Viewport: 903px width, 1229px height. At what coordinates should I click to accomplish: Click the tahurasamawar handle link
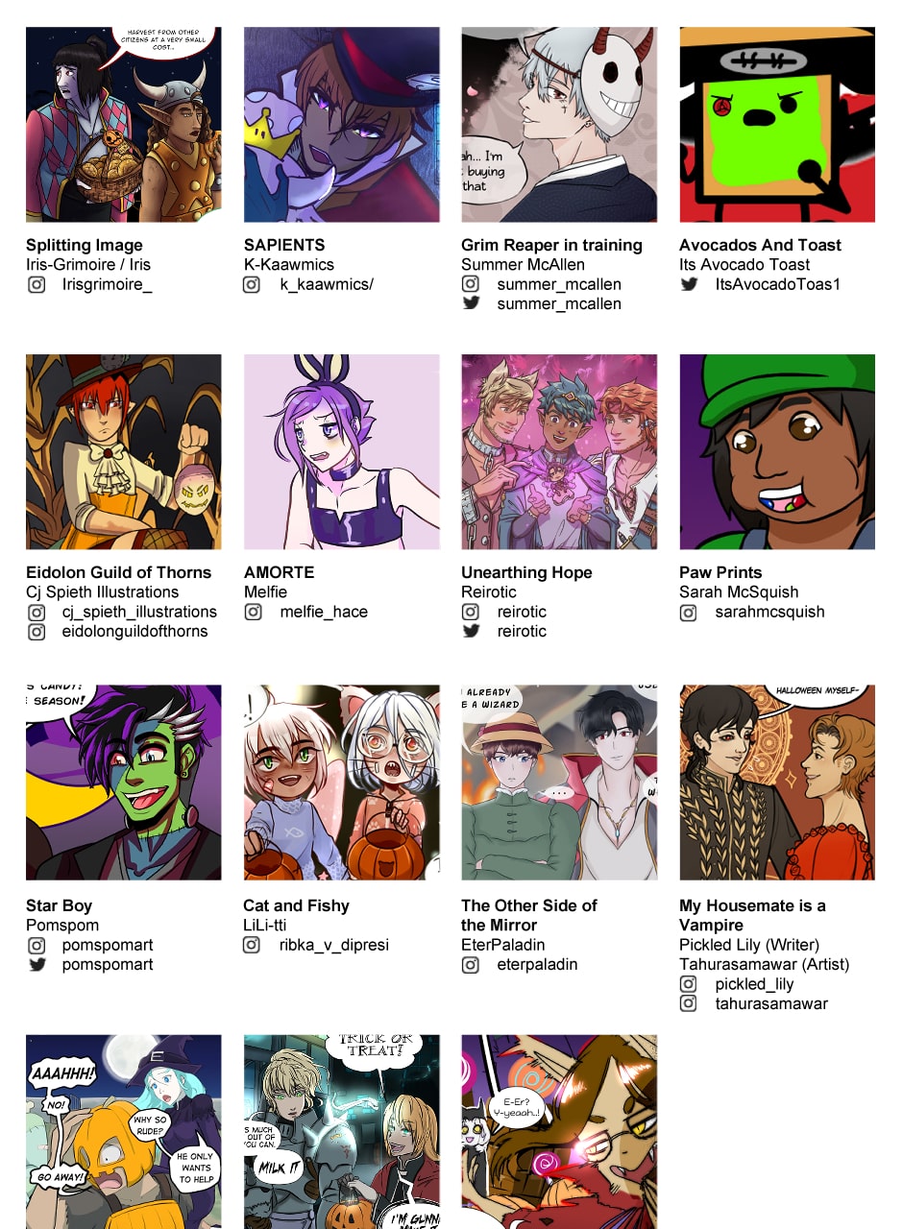[771, 1003]
